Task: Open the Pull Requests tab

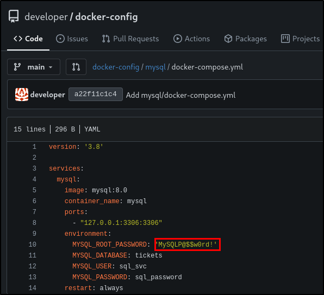Action: [130, 39]
